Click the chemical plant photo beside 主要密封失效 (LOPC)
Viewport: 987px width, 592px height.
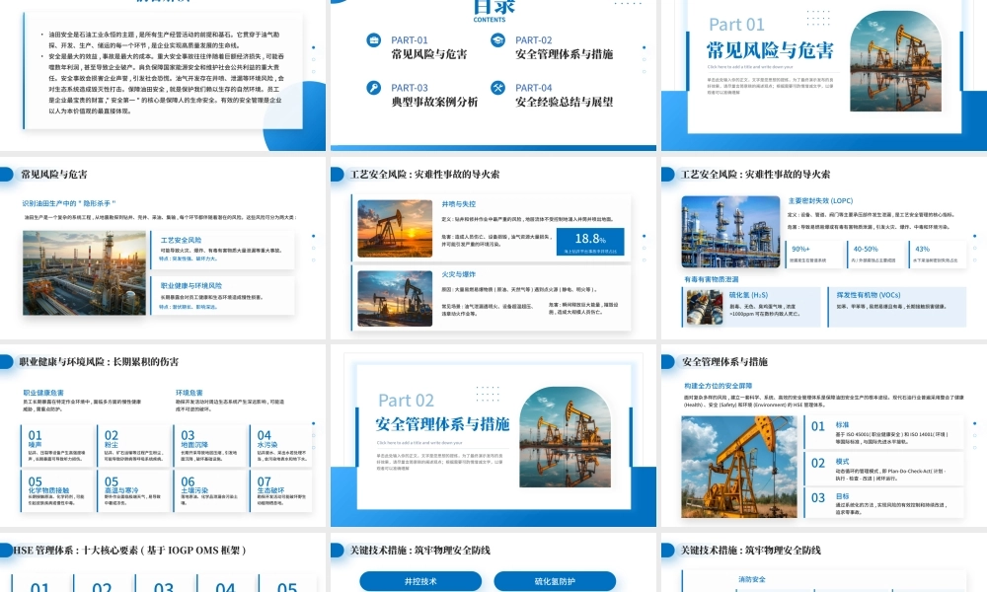pos(730,232)
